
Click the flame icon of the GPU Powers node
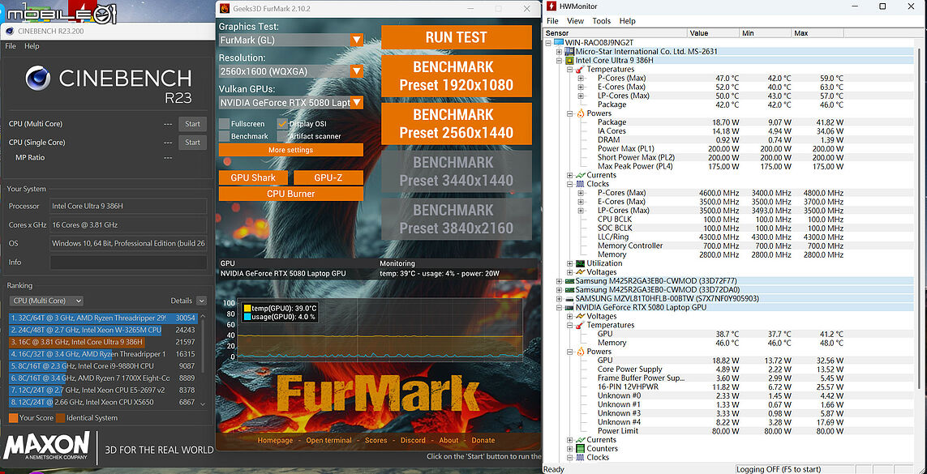pos(580,352)
